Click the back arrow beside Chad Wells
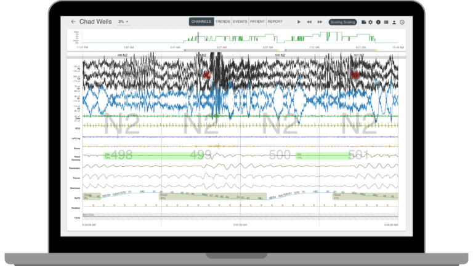 [x=74, y=22]
